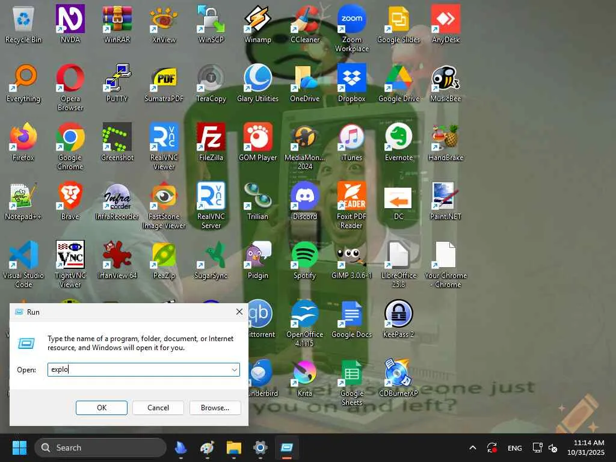
Task: Click into the Run dialog Open field
Action: pos(143,370)
